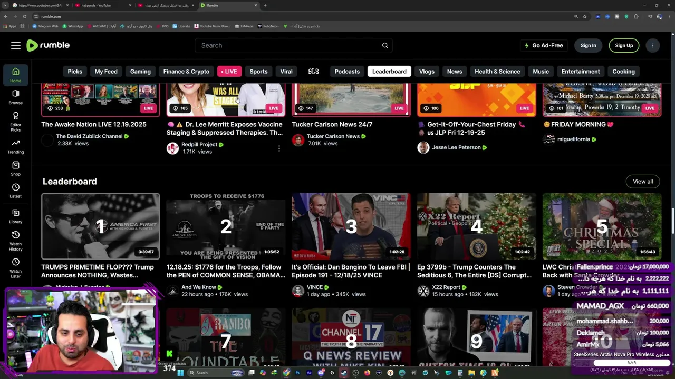Open a new browser tab
This screenshot has height=379, width=675.
pyautogui.click(x=265, y=5)
